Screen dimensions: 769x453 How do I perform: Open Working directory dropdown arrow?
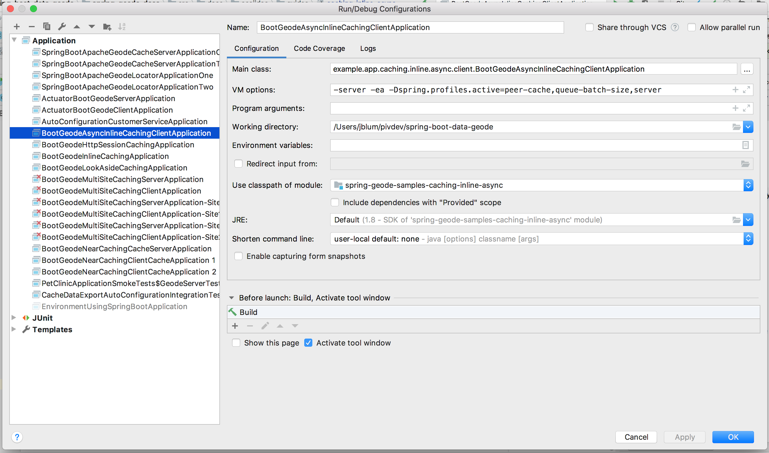coord(748,127)
